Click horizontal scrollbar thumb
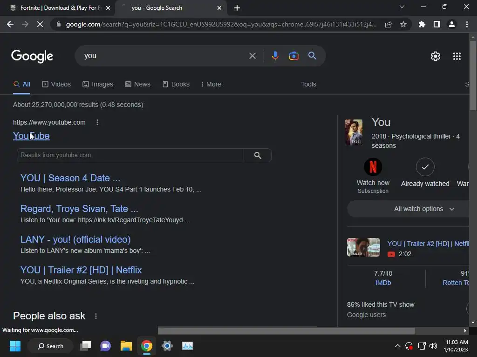This screenshot has width=477, height=357. point(286,331)
